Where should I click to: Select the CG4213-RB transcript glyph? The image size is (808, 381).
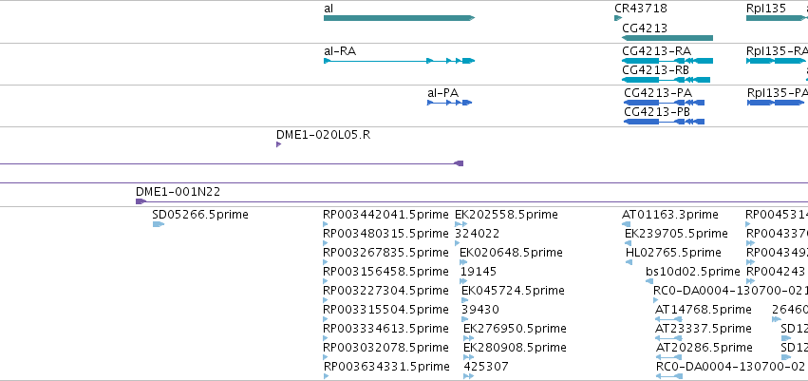[666, 80]
